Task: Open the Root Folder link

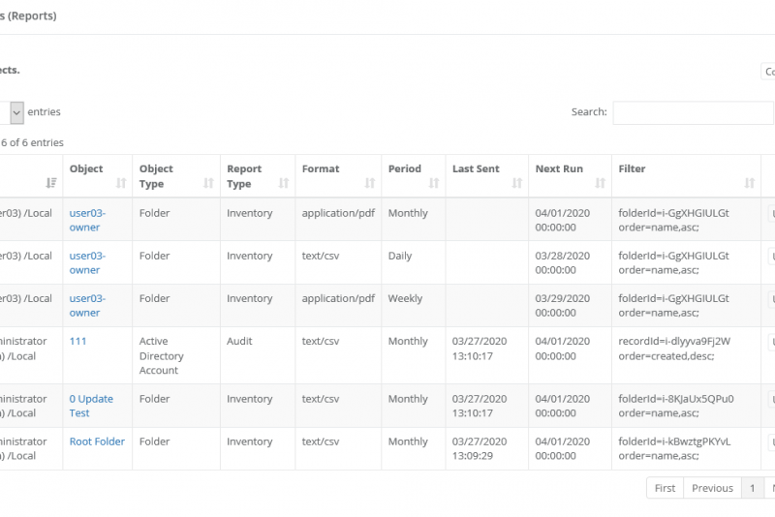Action: [97, 441]
